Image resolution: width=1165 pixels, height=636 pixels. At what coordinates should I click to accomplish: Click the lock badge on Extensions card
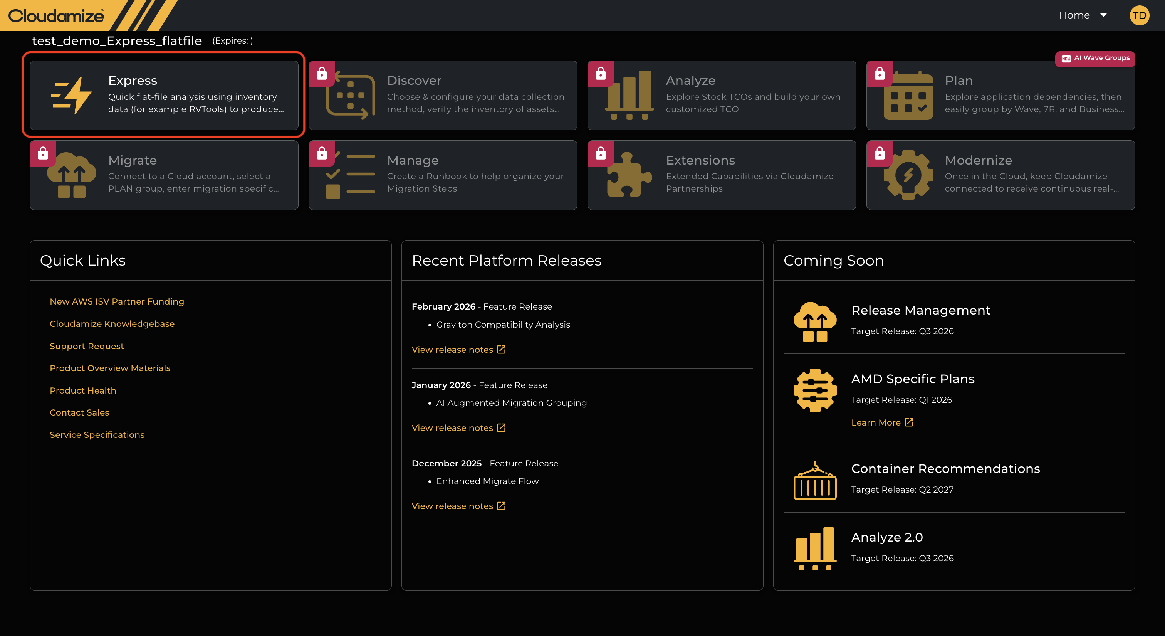[600, 153]
